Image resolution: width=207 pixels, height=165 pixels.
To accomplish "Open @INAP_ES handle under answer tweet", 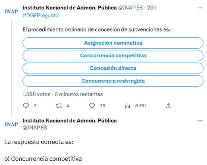I will [x=35, y=128].
